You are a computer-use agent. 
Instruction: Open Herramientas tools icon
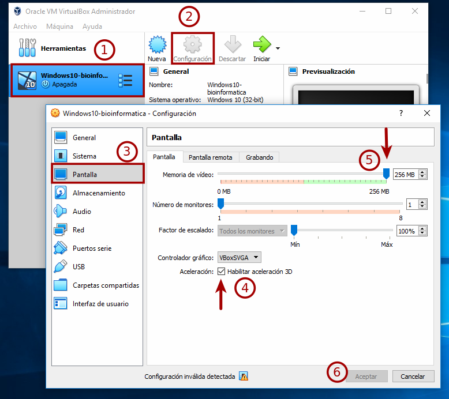(27, 48)
